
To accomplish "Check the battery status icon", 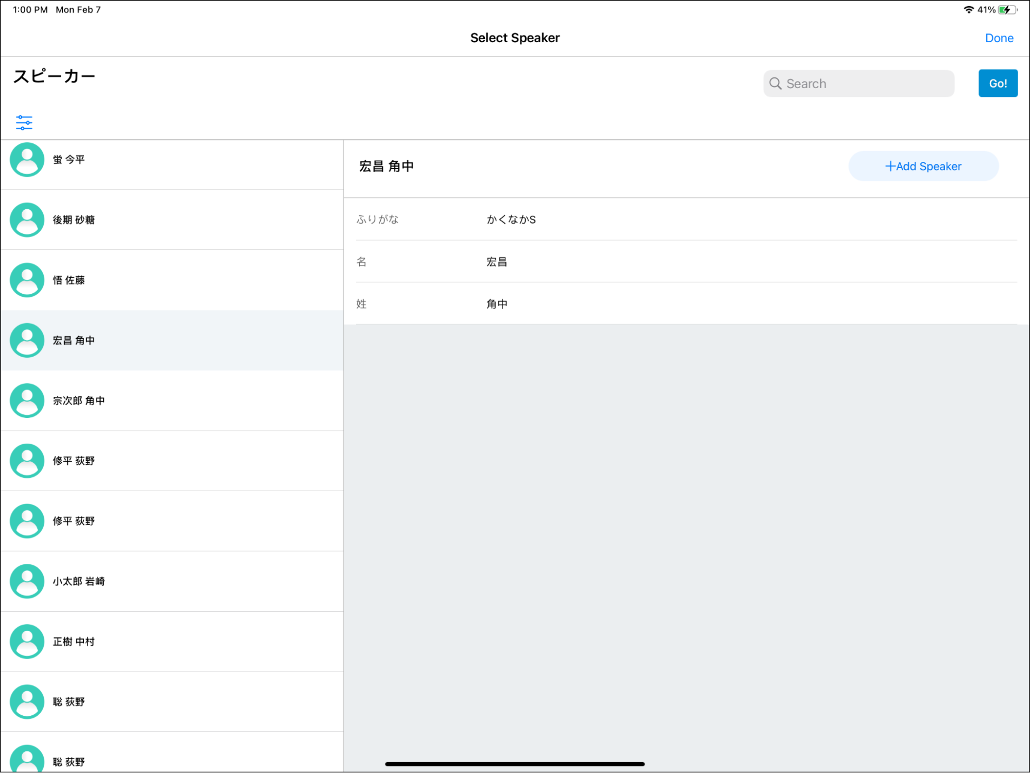I will [1007, 10].
